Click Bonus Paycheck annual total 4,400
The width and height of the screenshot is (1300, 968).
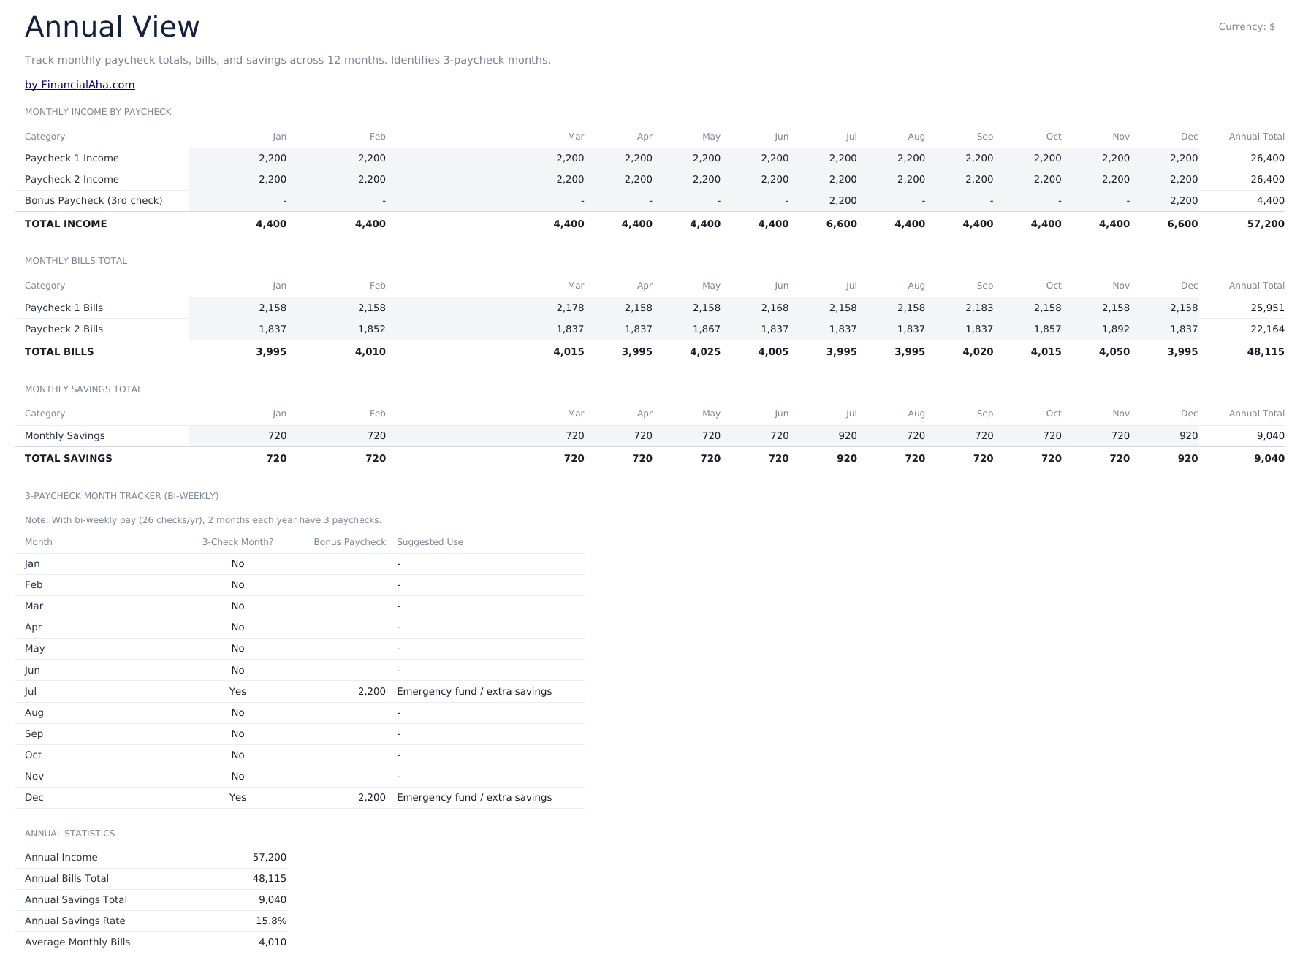[1271, 201]
